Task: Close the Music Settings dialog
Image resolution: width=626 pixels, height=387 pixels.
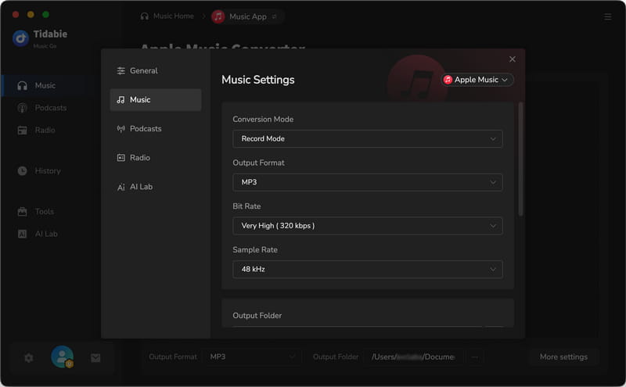Action: click(513, 59)
